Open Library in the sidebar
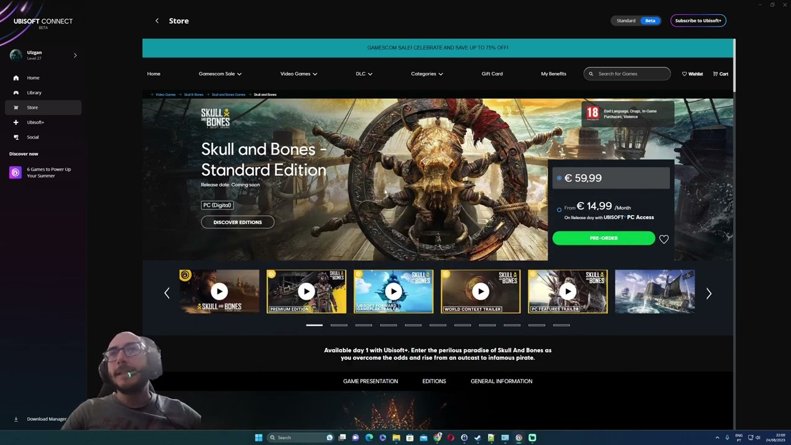Image resolution: width=791 pixels, height=445 pixels. [x=34, y=93]
